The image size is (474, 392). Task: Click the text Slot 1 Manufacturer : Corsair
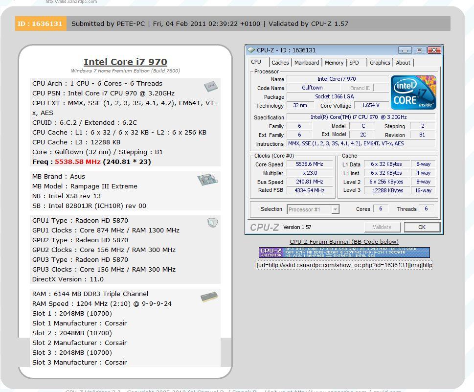click(x=80, y=323)
